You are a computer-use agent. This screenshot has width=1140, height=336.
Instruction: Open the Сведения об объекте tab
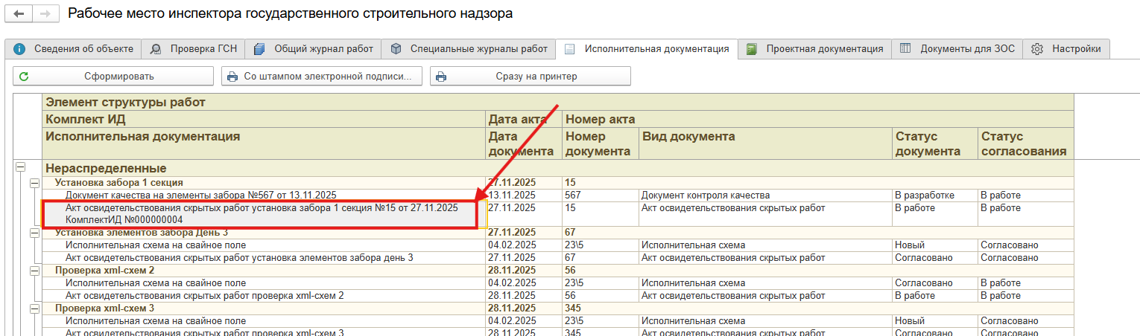tap(75, 49)
